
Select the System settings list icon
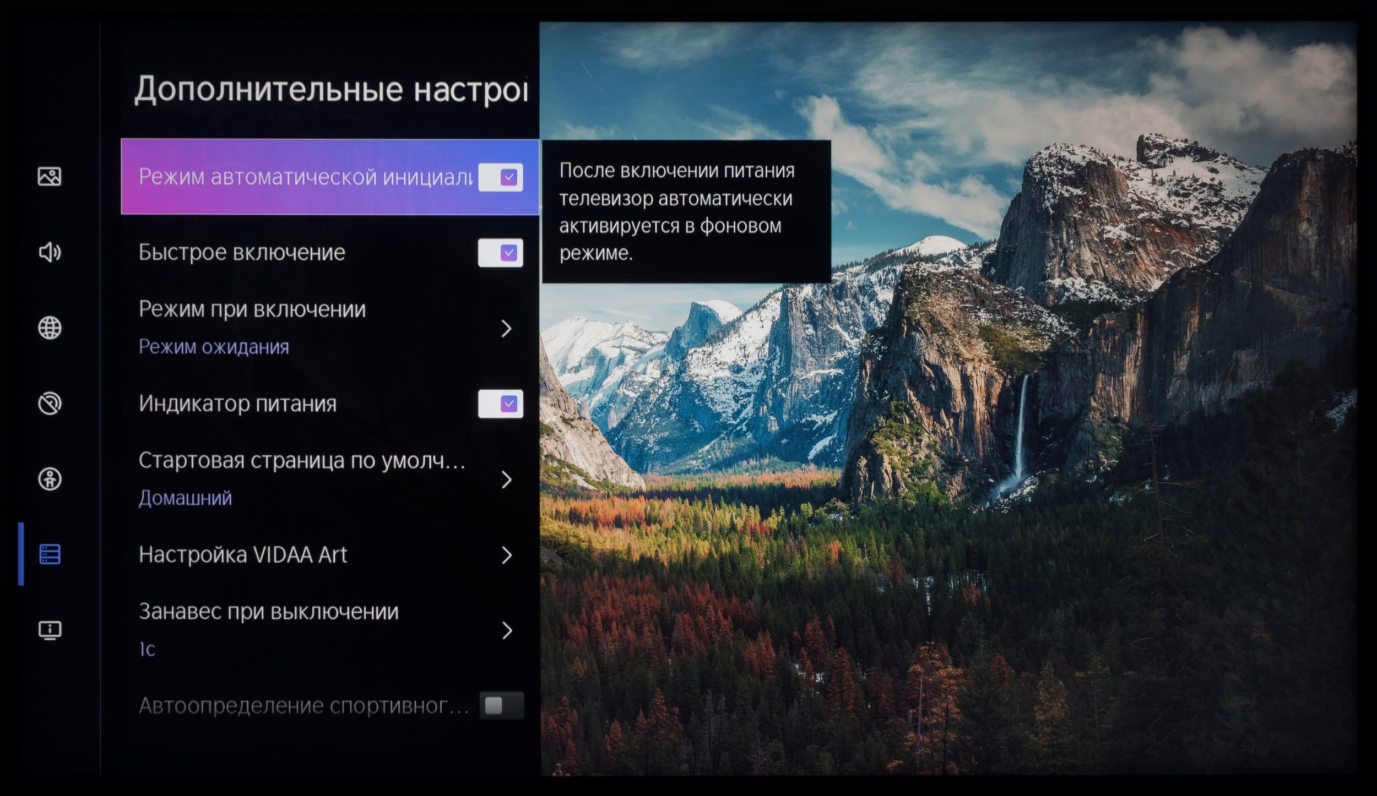(50, 554)
